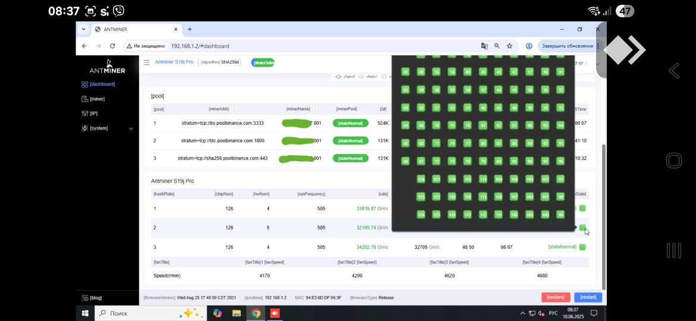Expand the [system] sidebar submenu
This screenshot has width=696, height=321.
(131, 128)
